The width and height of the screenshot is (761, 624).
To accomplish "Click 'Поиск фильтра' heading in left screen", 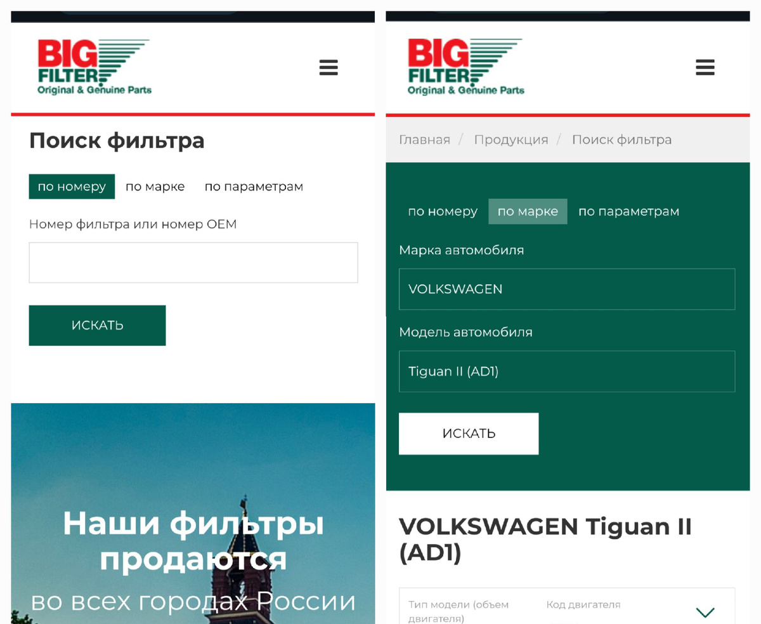I will point(117,140).
